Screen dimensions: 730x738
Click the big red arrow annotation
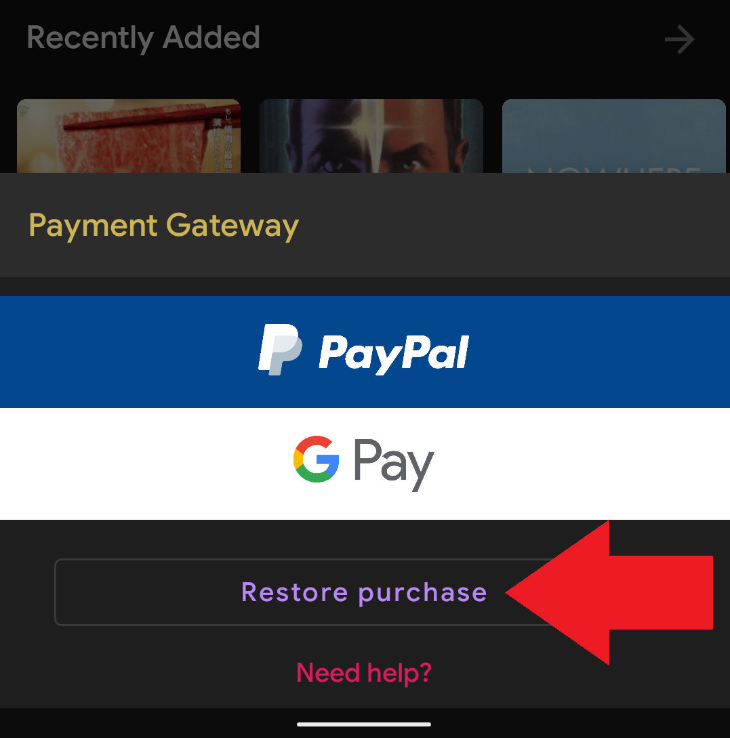609,592
